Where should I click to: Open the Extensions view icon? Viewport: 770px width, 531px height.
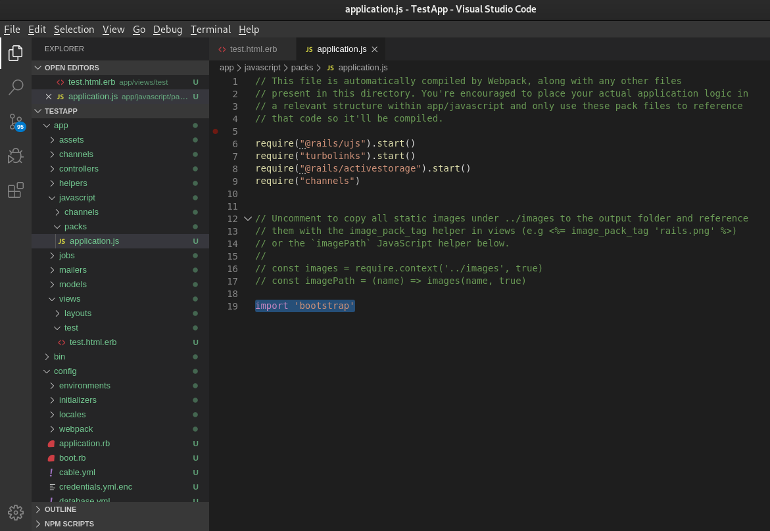click(x=16, y=191)
